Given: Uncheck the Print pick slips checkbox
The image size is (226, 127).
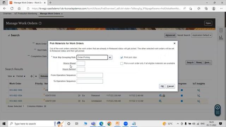Looking at the screenshot, I should click(122, 58).
